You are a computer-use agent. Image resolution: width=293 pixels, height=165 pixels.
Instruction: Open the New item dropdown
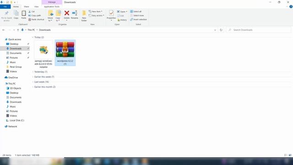click(x=96, y=11)
